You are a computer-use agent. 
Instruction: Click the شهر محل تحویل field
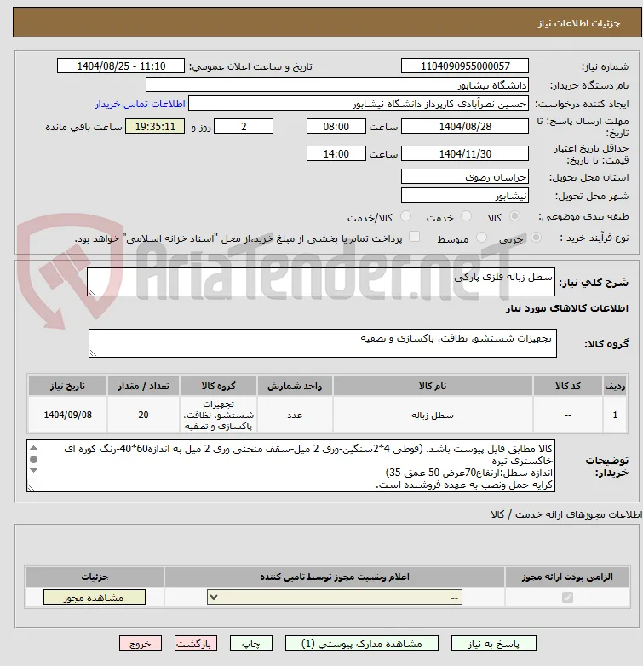[465, 195]
